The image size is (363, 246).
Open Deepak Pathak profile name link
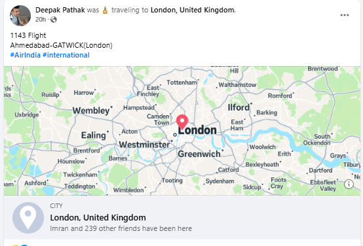click(60, 10)
